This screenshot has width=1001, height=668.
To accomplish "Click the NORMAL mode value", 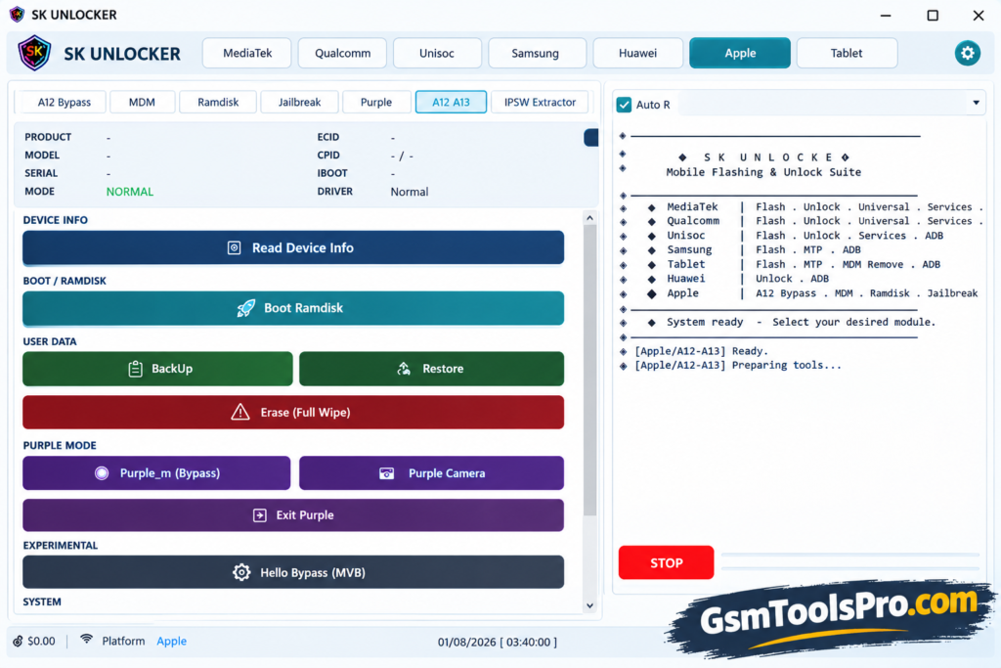I will click(130, 192).
